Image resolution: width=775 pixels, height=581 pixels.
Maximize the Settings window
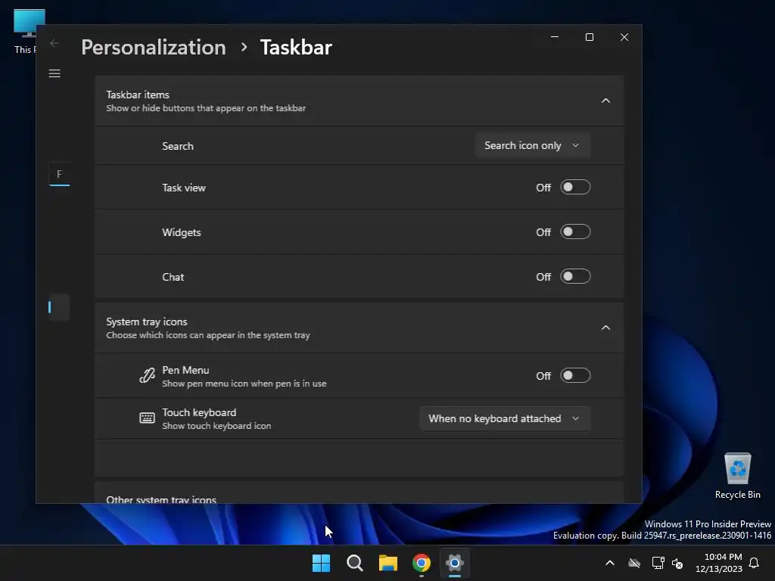coord(589,37)
